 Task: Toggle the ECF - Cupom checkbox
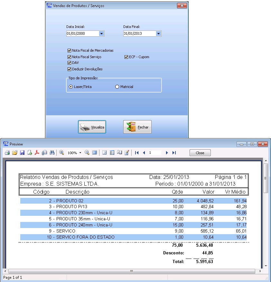coord(126,57)
